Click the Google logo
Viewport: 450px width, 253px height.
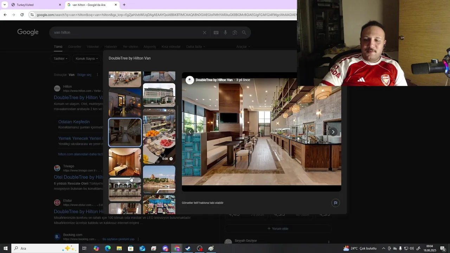point(28,32)
